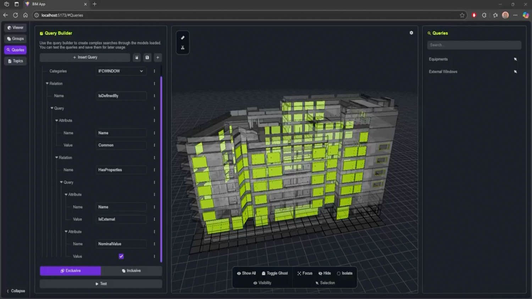The height and width of the screenshot is (299, 532).
Task: Open viewport settings gear
Action: coord(411,33)
